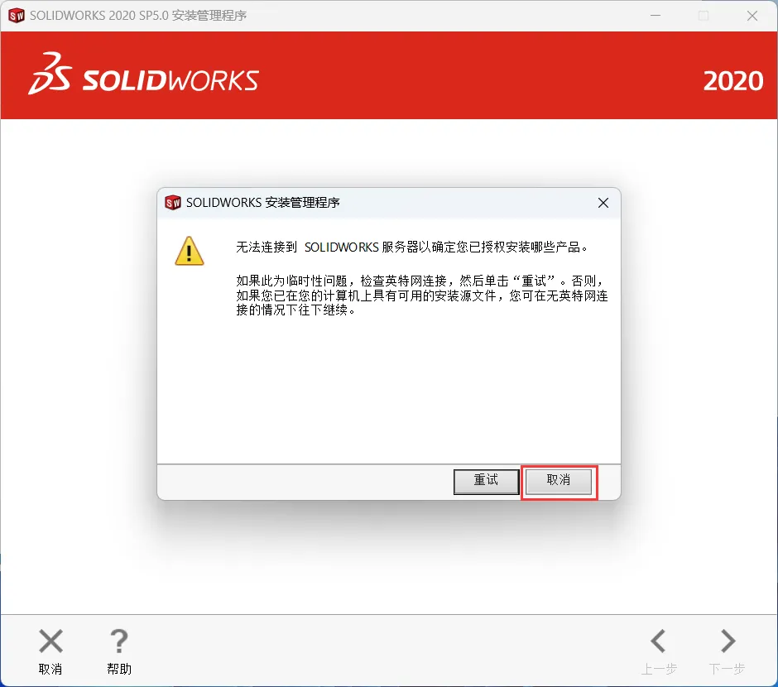The width and height of the screenshot is (778, 687).
Task: Click the SOLIDWORKS wordmark in banner
Action: tap(170, 80)
